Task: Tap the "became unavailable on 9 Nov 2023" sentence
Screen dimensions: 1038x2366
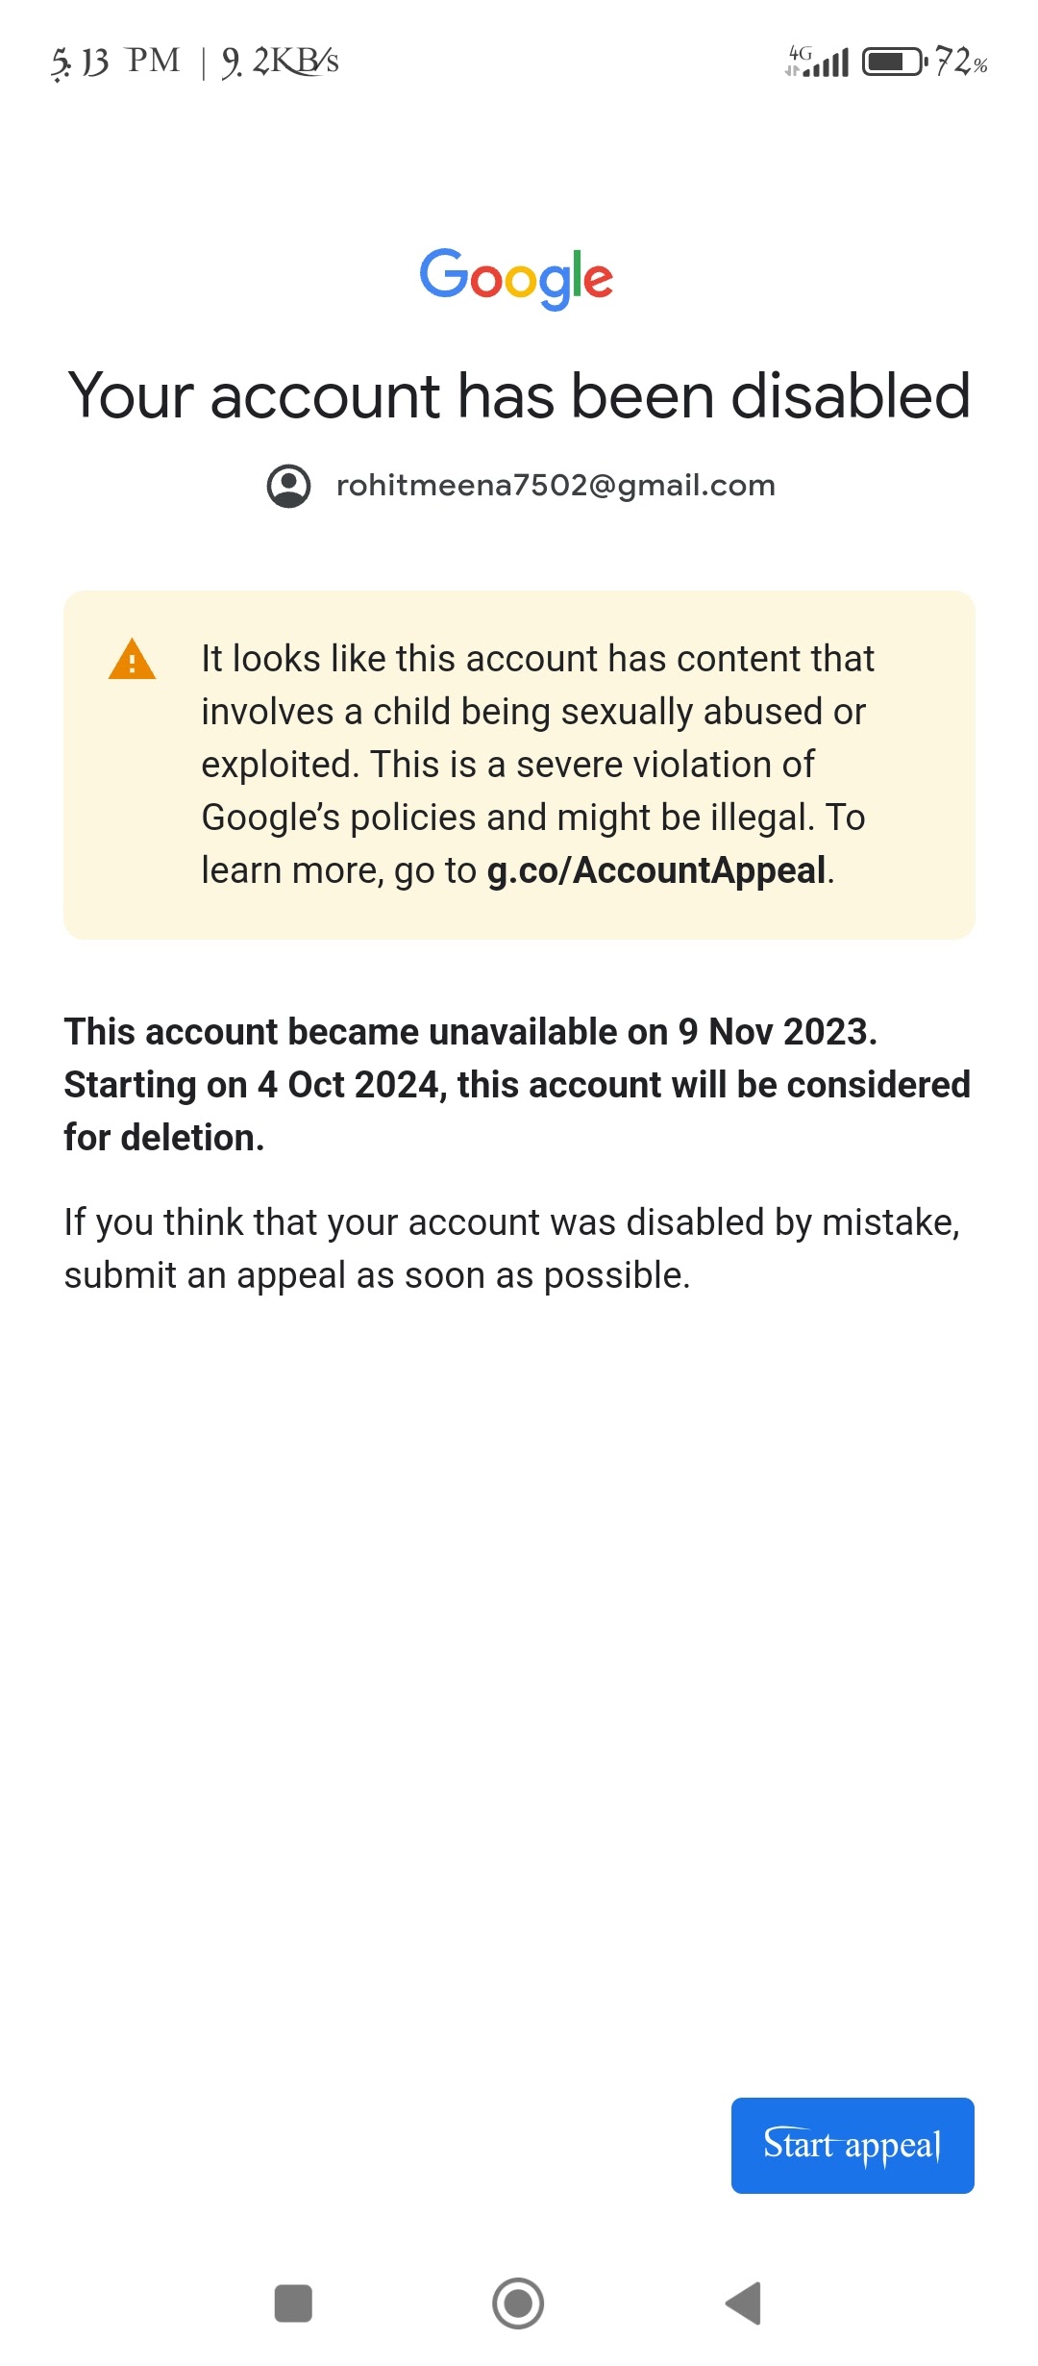Action: pos(471,1032)
